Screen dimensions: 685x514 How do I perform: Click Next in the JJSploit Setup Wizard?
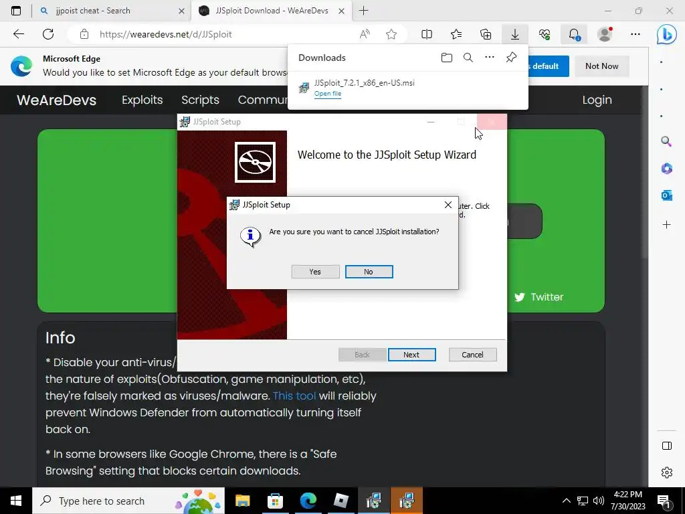[x=411, y=355]
